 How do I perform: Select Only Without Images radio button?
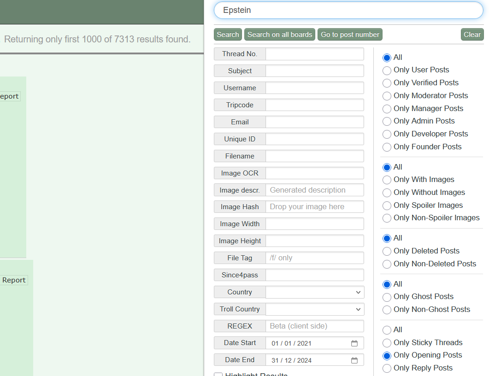[x=387, y=193]
